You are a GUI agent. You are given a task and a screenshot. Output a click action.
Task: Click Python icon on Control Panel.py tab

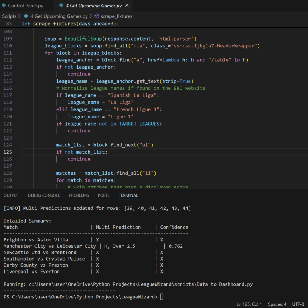tap(4, 6)
